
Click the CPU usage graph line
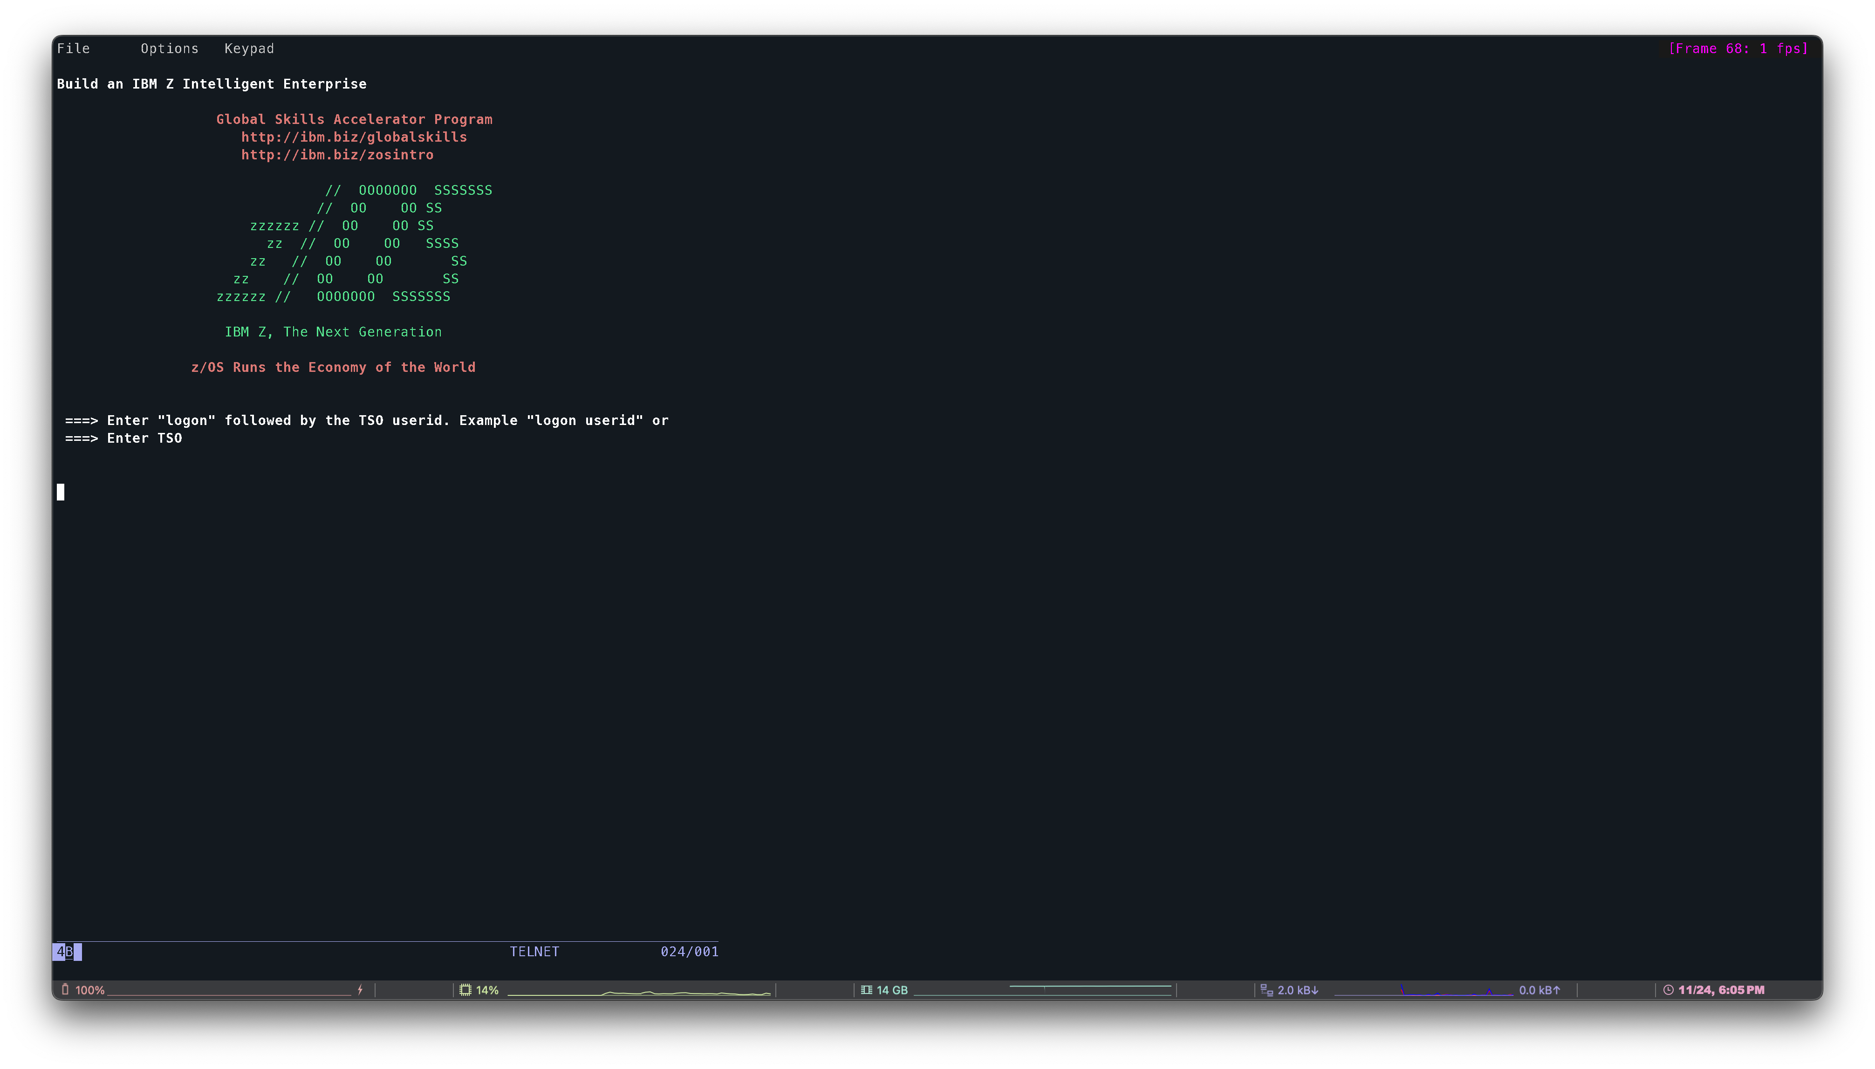point(639,993)
